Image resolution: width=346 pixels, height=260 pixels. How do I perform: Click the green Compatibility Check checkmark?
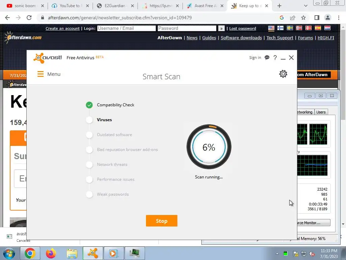tap(89, 105)
